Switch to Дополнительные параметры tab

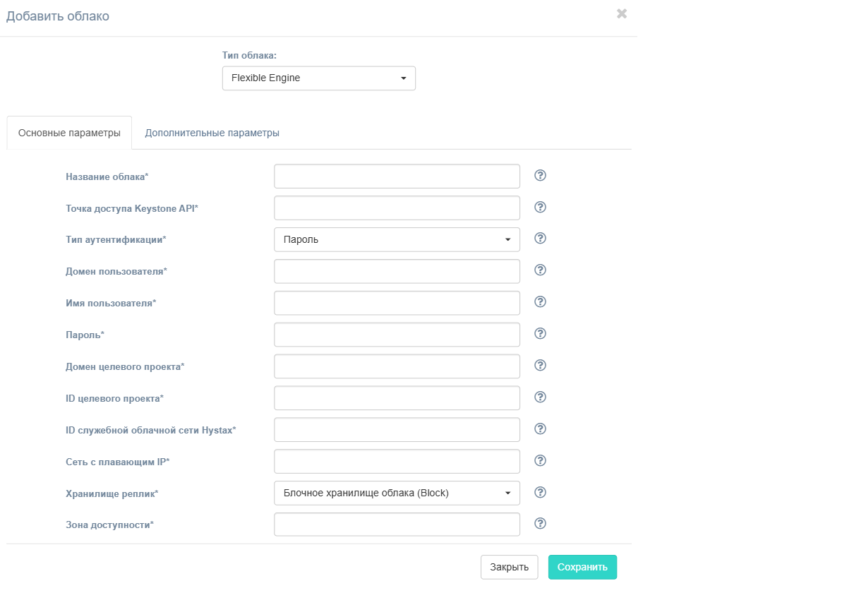(x=212, y=133)
